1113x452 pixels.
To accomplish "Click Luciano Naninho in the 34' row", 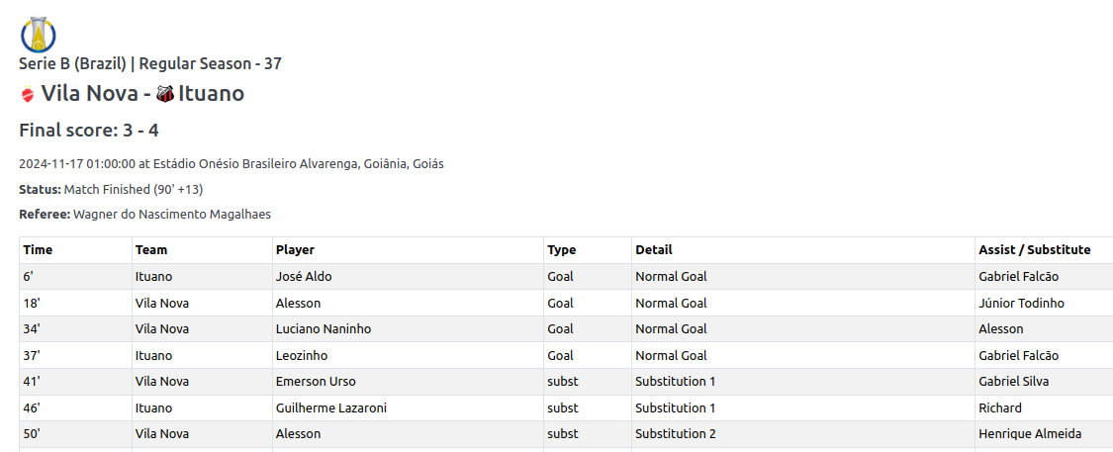I will coord(324,329).
